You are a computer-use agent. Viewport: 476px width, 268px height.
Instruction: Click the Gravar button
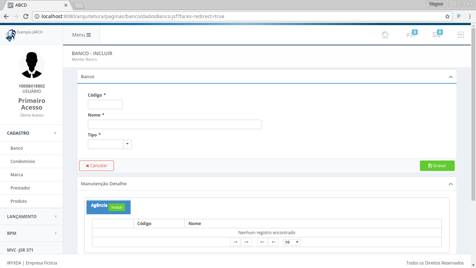tap(437, 166)
